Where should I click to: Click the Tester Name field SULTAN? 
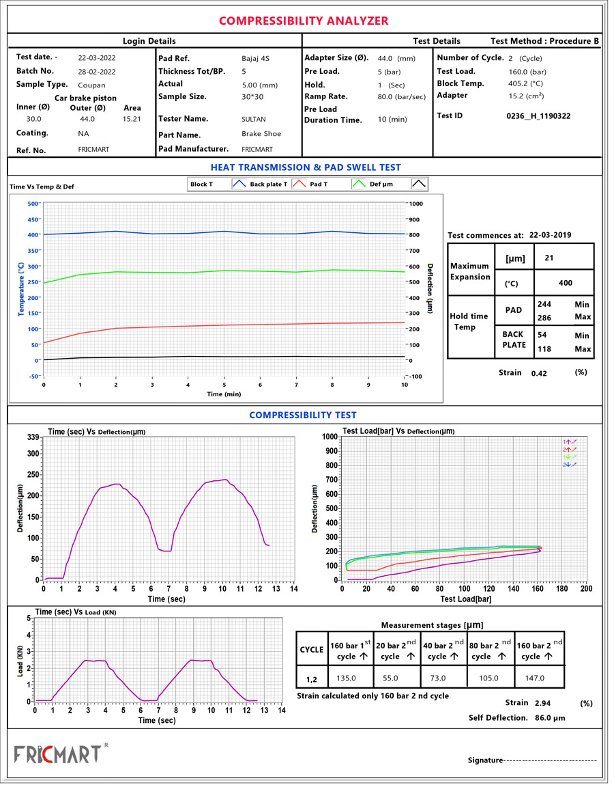tap(254, 119)
